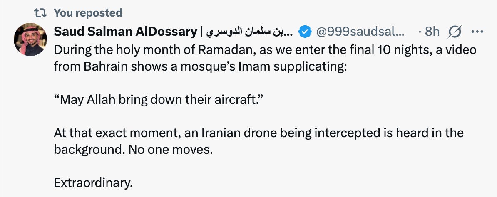Click the line starting "At that exact moment"
The image size is (497, 197).
(258, 133)
